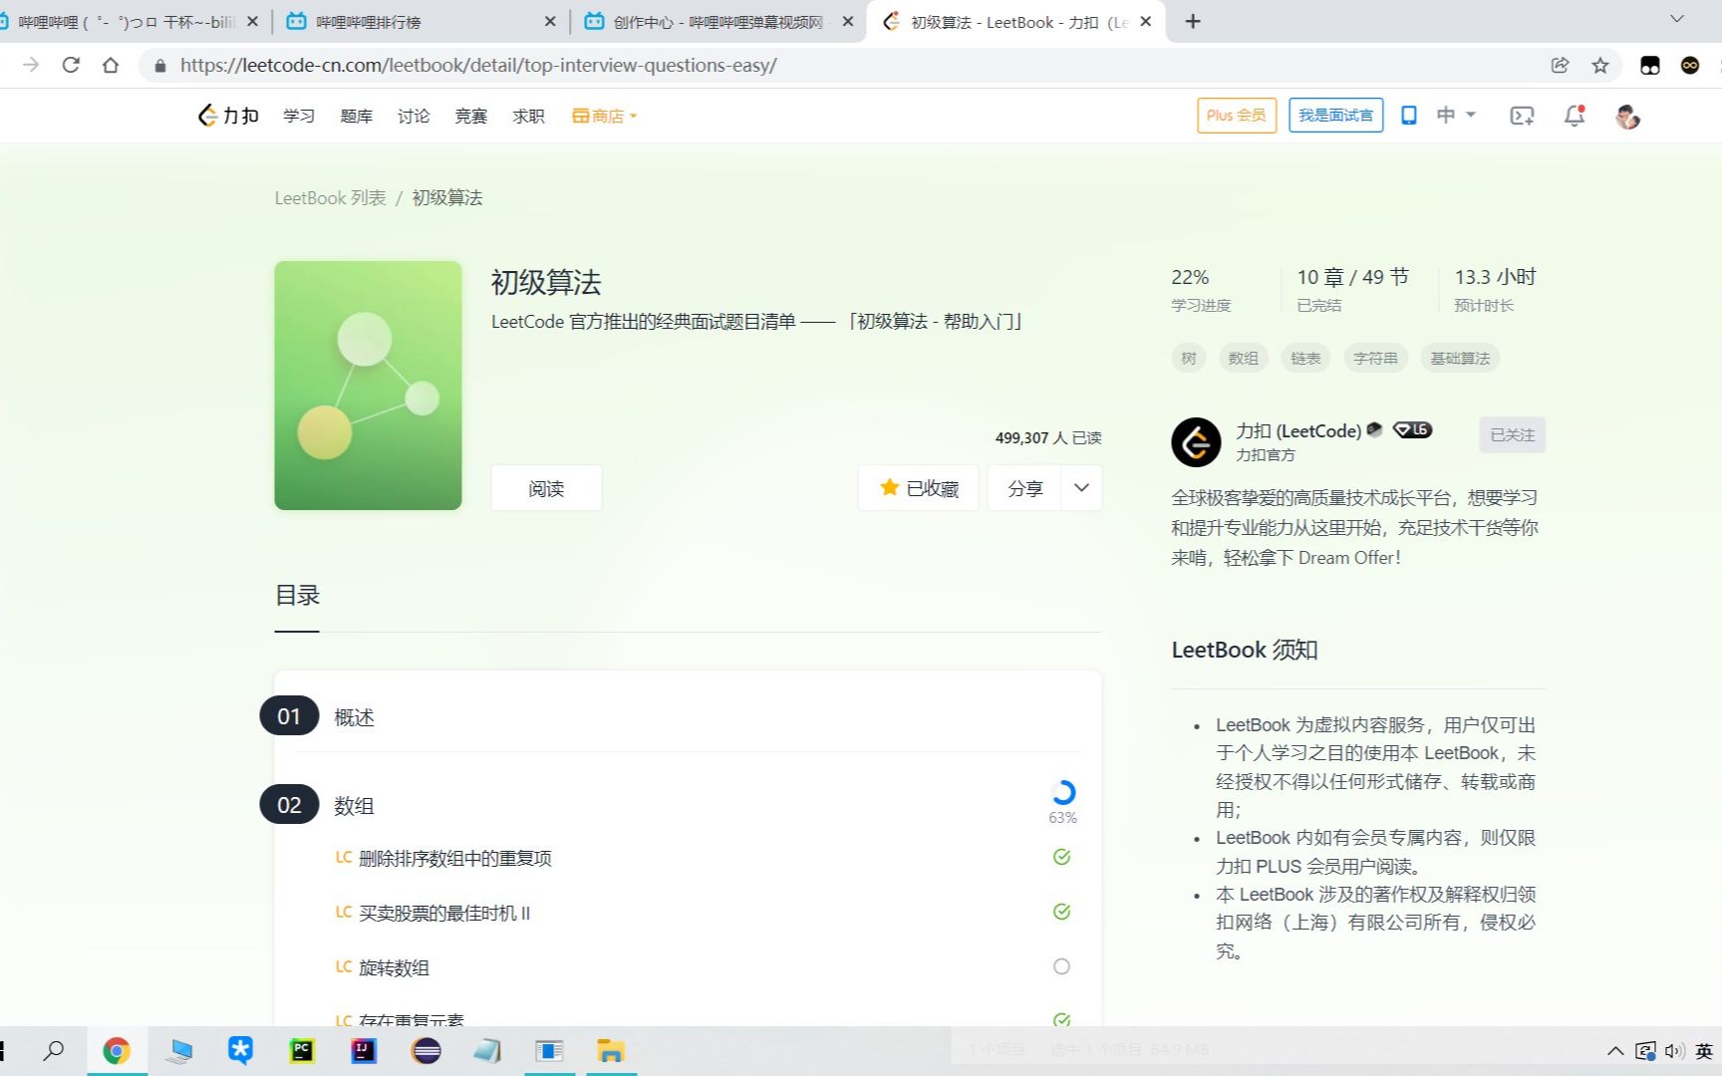Click the 数组 topic tag

tap(1243, 358)
